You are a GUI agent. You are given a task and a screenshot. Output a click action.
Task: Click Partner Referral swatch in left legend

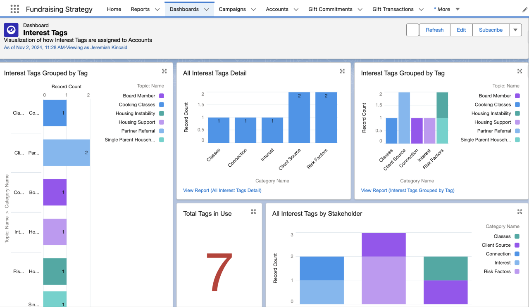click(x=162, y=131)
